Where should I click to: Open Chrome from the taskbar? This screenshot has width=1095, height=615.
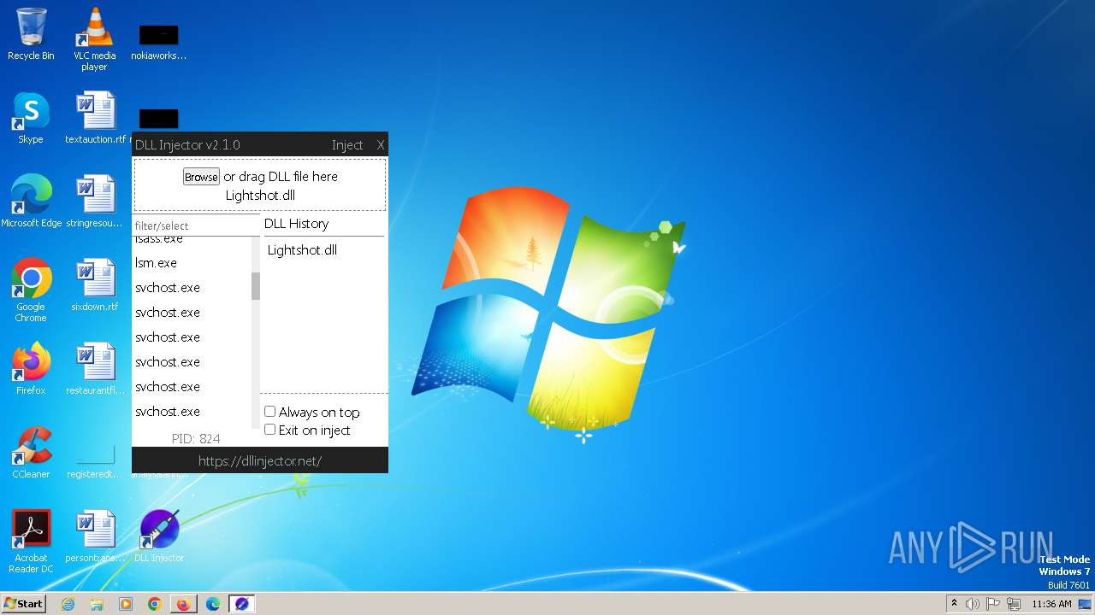[x=155, y=604]
